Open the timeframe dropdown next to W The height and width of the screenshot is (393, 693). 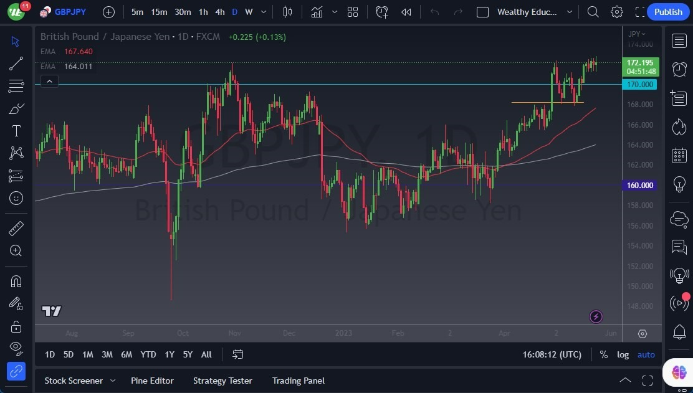pos(263,12)
